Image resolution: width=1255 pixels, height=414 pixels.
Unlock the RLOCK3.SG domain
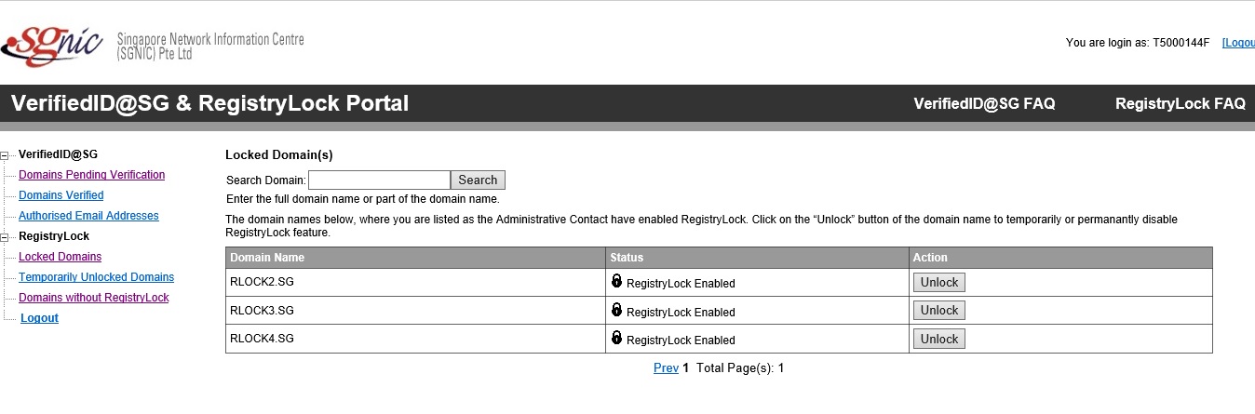coord(939,311)
